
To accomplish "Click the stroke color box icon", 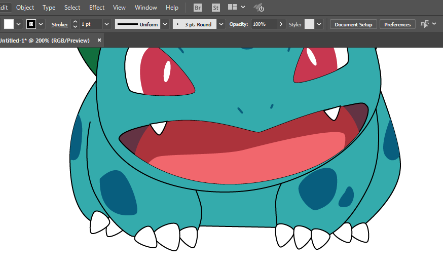I will (x=31, y=24).
